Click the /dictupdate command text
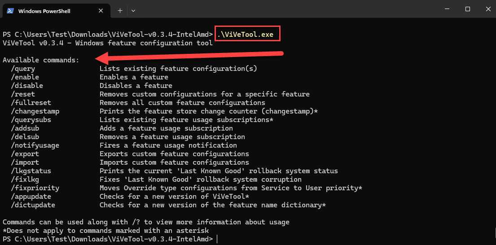Viewport: 496px width, 245px height. pos(33,205)
